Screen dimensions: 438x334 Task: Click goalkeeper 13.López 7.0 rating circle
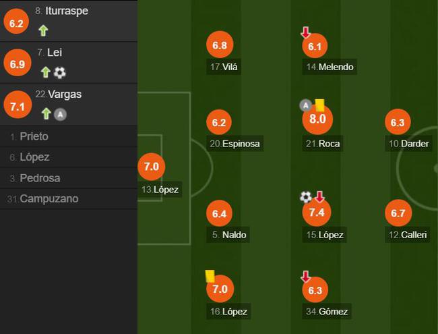click(x=152, y=166)
